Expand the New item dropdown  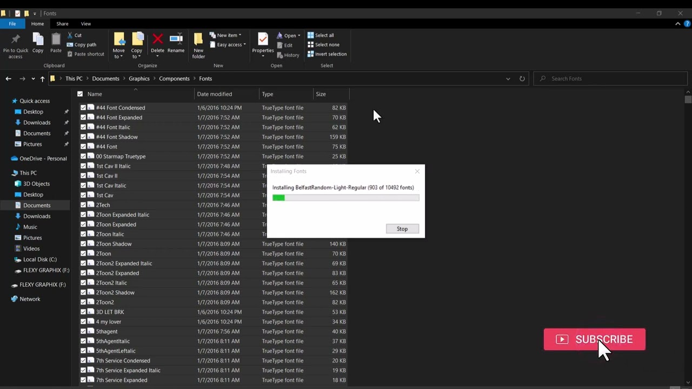(239, 35)
